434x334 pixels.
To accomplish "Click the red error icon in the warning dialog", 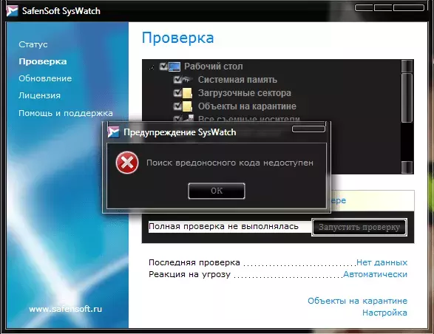I will tap(127, 163).
